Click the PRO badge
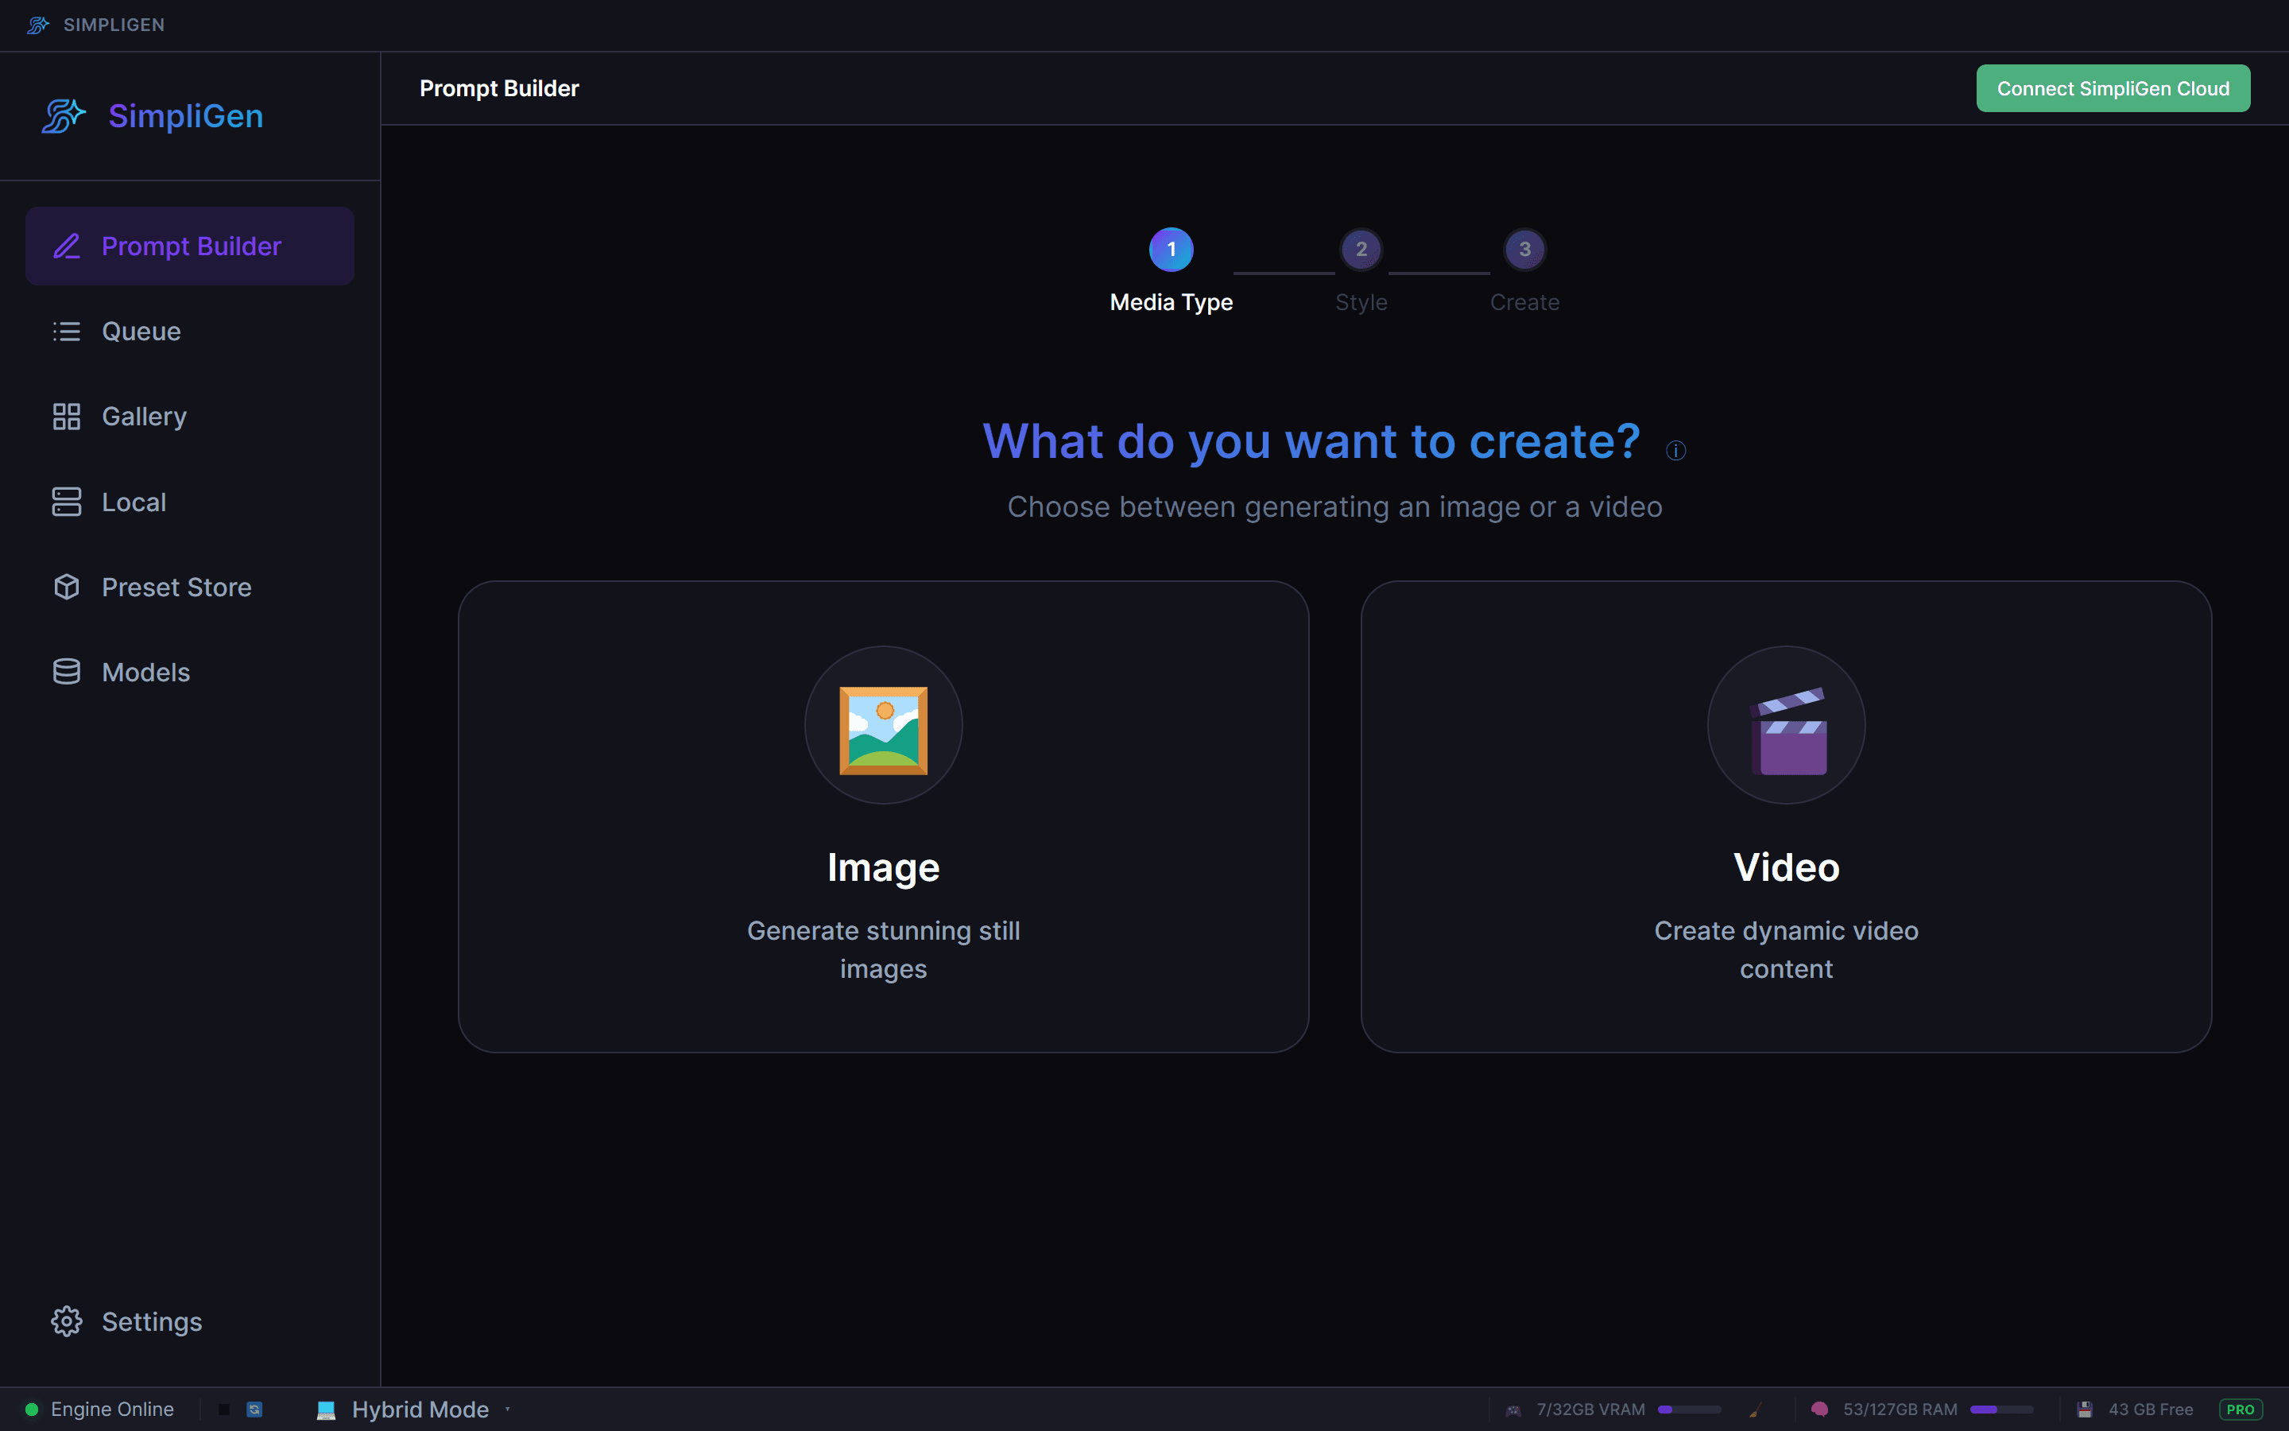Image resolution: width=2289 pixels, height=1431 pixels. click(x=2241, y=1410)
